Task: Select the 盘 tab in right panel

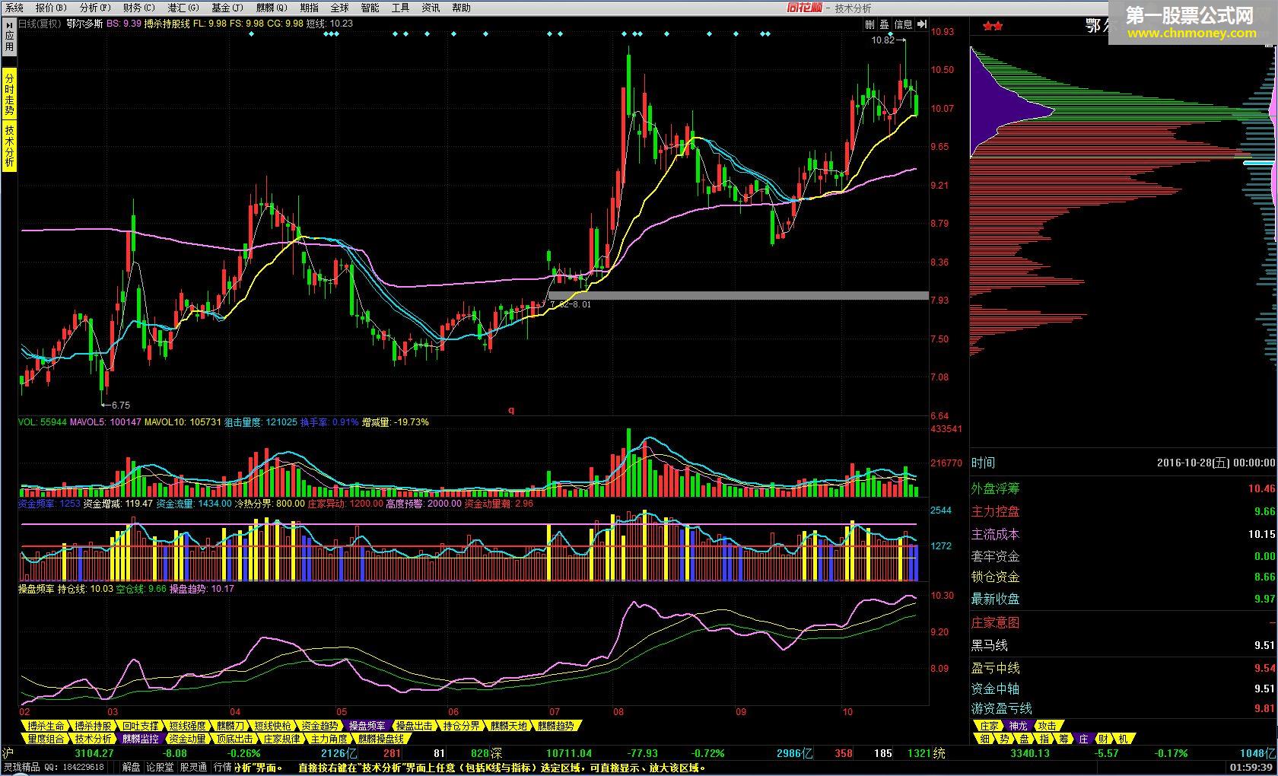Action: tap(1024, 738)
